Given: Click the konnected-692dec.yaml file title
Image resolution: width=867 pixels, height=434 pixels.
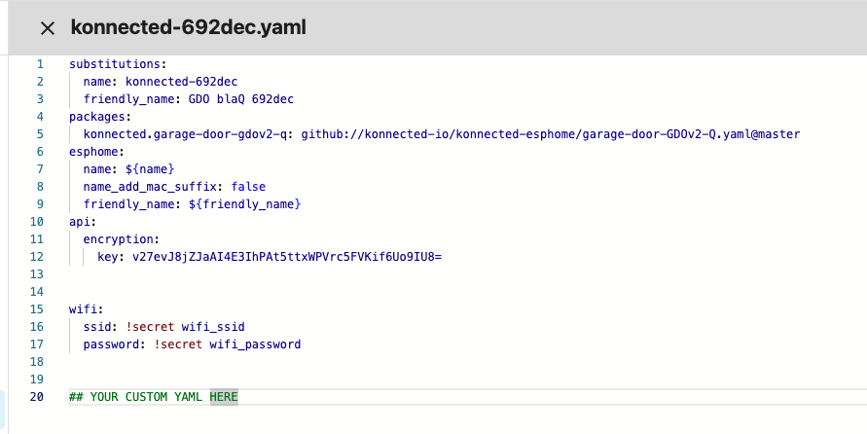Looking at the screenshot, I should [189, 28].
